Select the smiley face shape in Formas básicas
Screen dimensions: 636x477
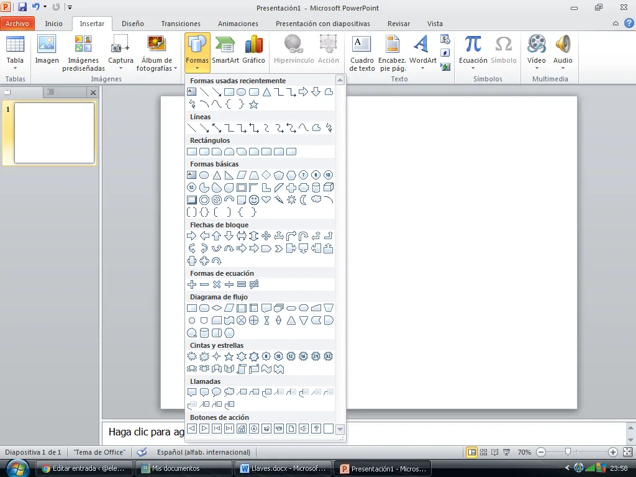pos(254,199)
